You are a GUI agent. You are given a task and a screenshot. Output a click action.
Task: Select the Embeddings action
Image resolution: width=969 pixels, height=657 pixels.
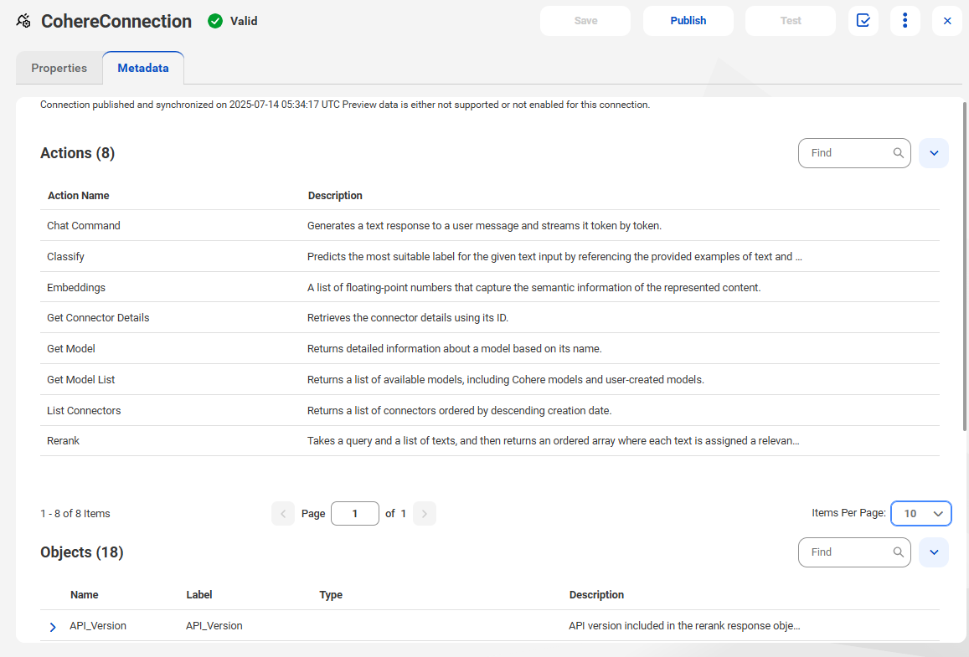click(x=76, y=288)
